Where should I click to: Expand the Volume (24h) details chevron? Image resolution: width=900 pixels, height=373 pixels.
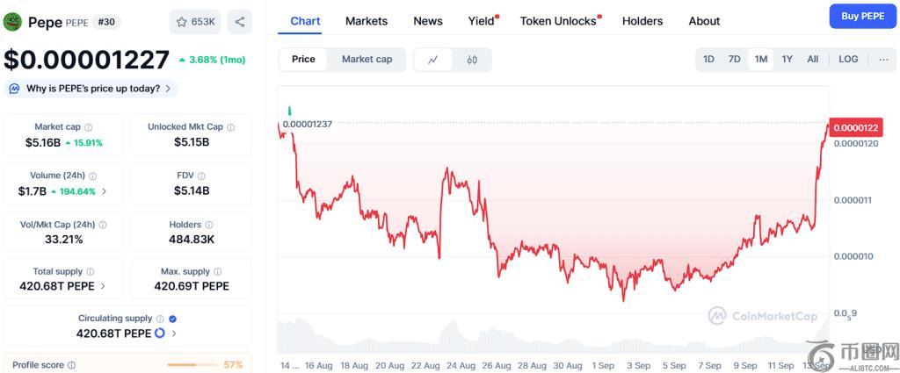(x=105, y=191)
